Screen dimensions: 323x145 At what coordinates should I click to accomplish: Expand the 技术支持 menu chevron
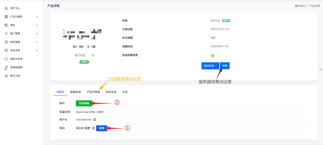click(x=37, y=50)
